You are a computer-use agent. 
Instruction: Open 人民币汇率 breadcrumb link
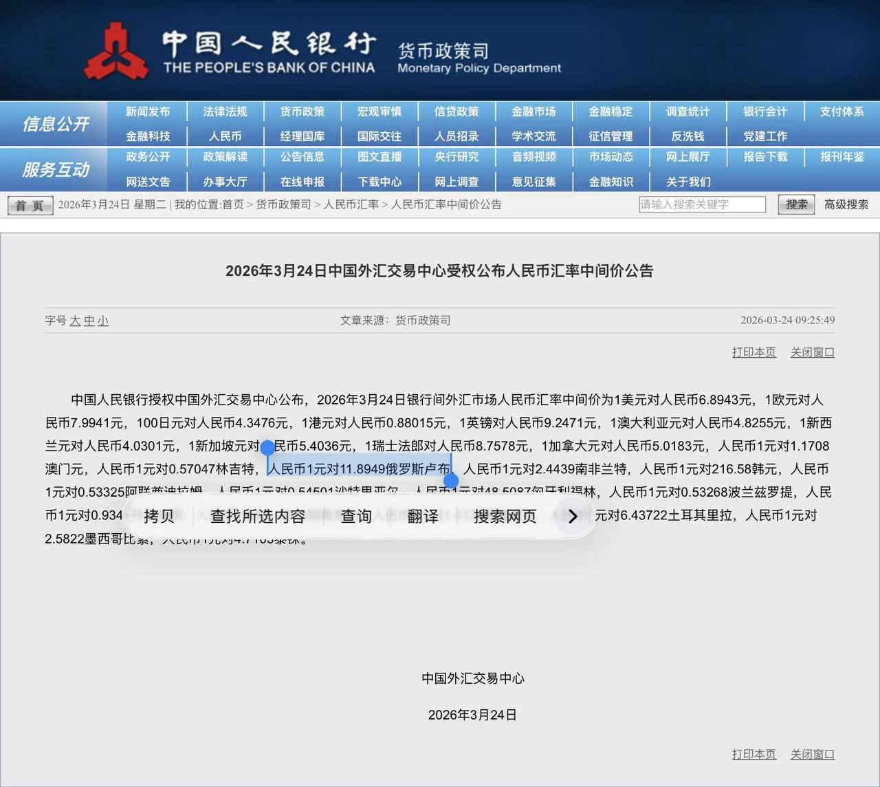pyautogui.click(x=351, y=204)
